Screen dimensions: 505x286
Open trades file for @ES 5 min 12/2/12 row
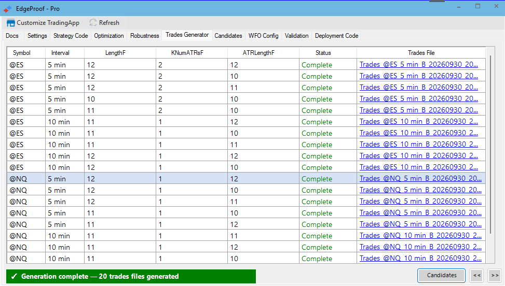(419, 64)
